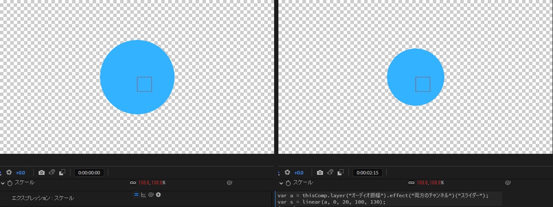Take a snapshot in the left viewer

pyautogui.click(x=41, y=172)
